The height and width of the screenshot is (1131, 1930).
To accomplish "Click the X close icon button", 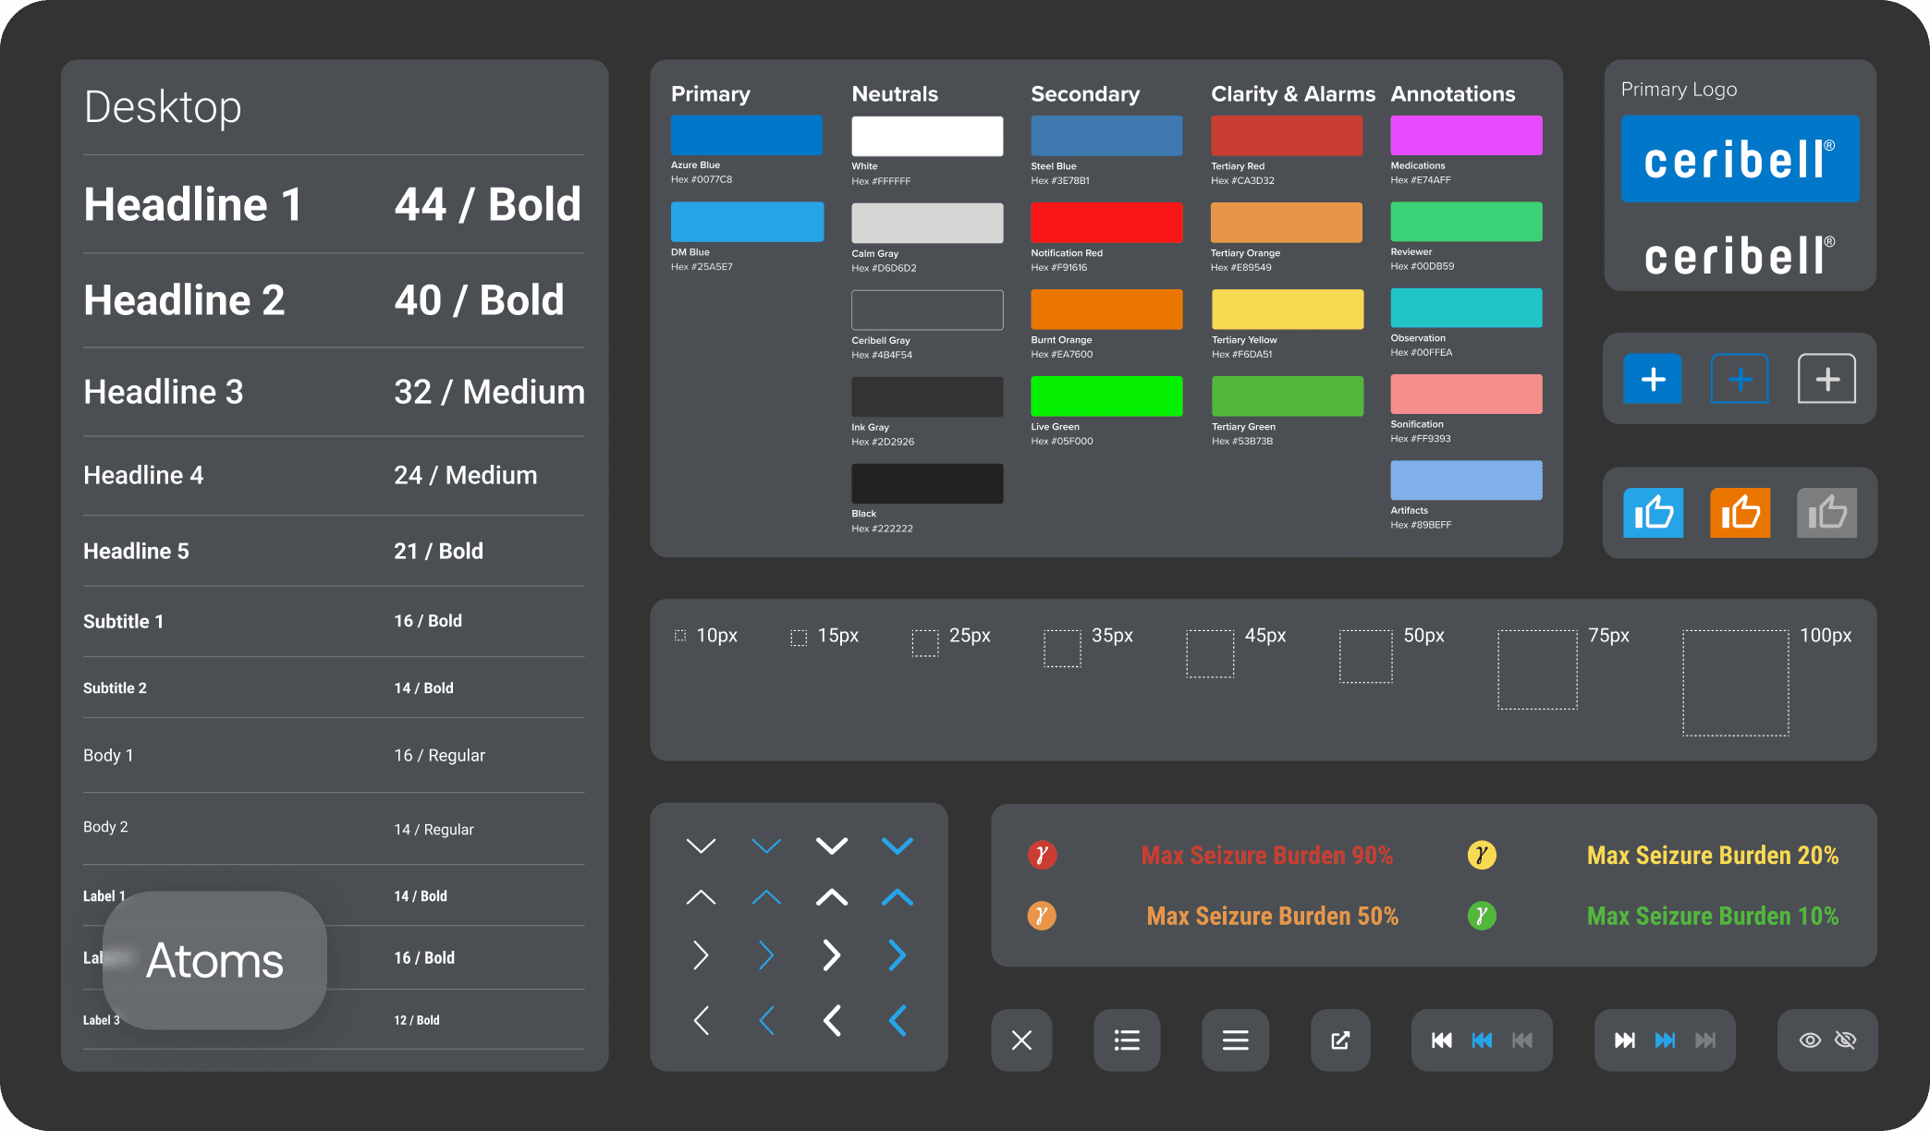I will [x=1021, y=1040].
